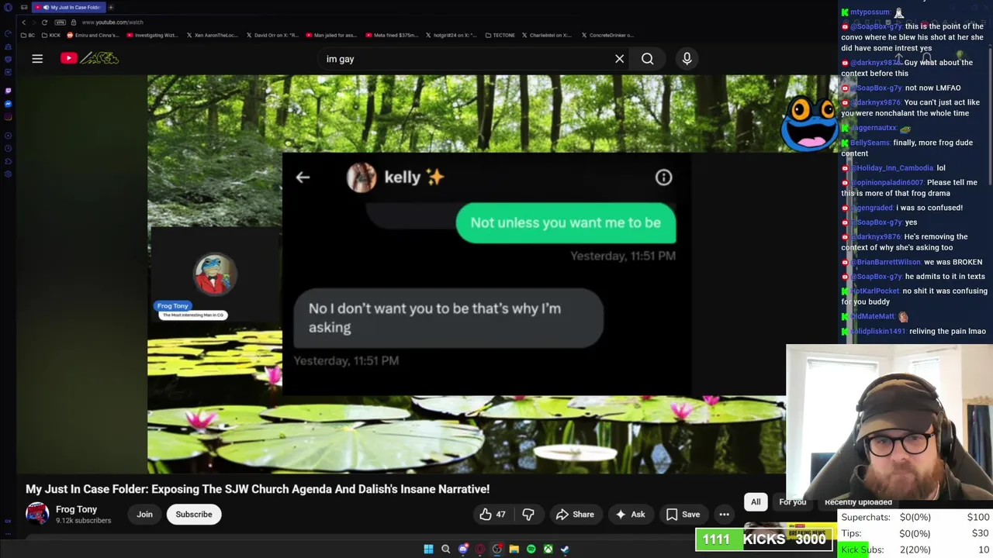Viewport: 993px width, 558px height.
Task: Go back in the browser
Action: click(23, 22)
